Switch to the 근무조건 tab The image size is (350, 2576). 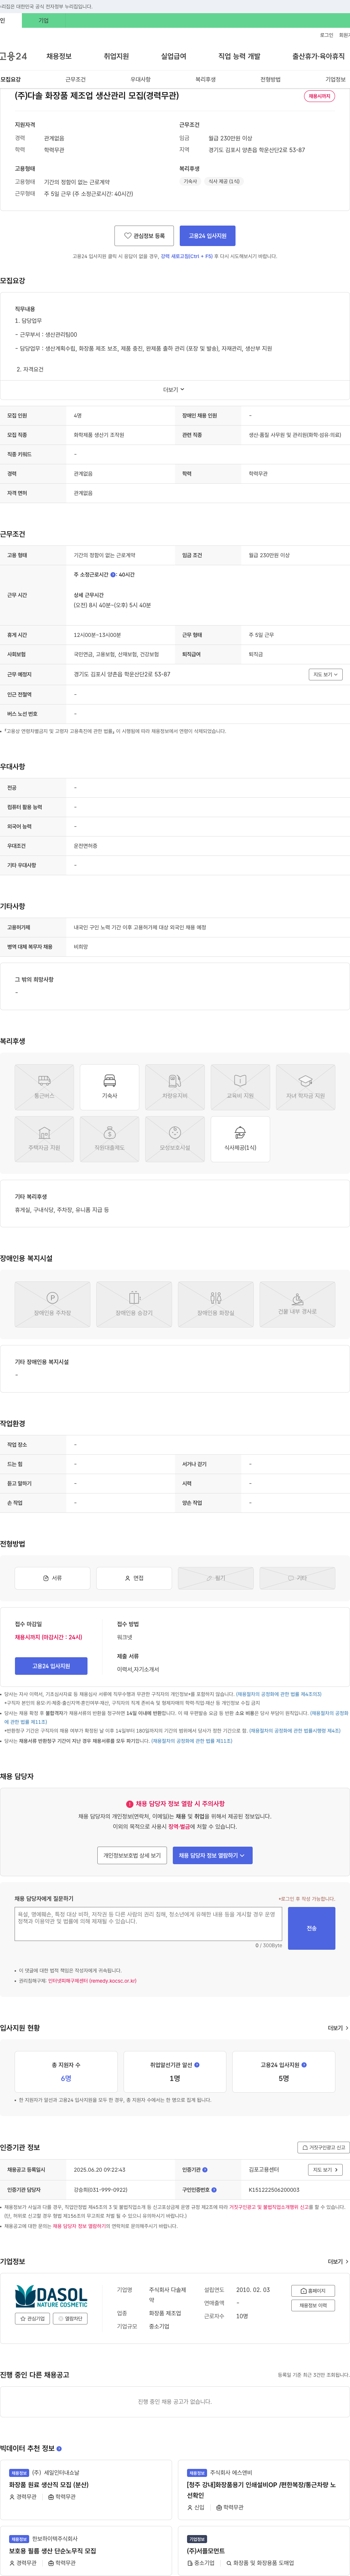[x=76, y=79]
